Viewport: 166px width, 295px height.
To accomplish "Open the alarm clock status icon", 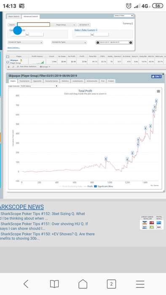I will coord(129,6).
